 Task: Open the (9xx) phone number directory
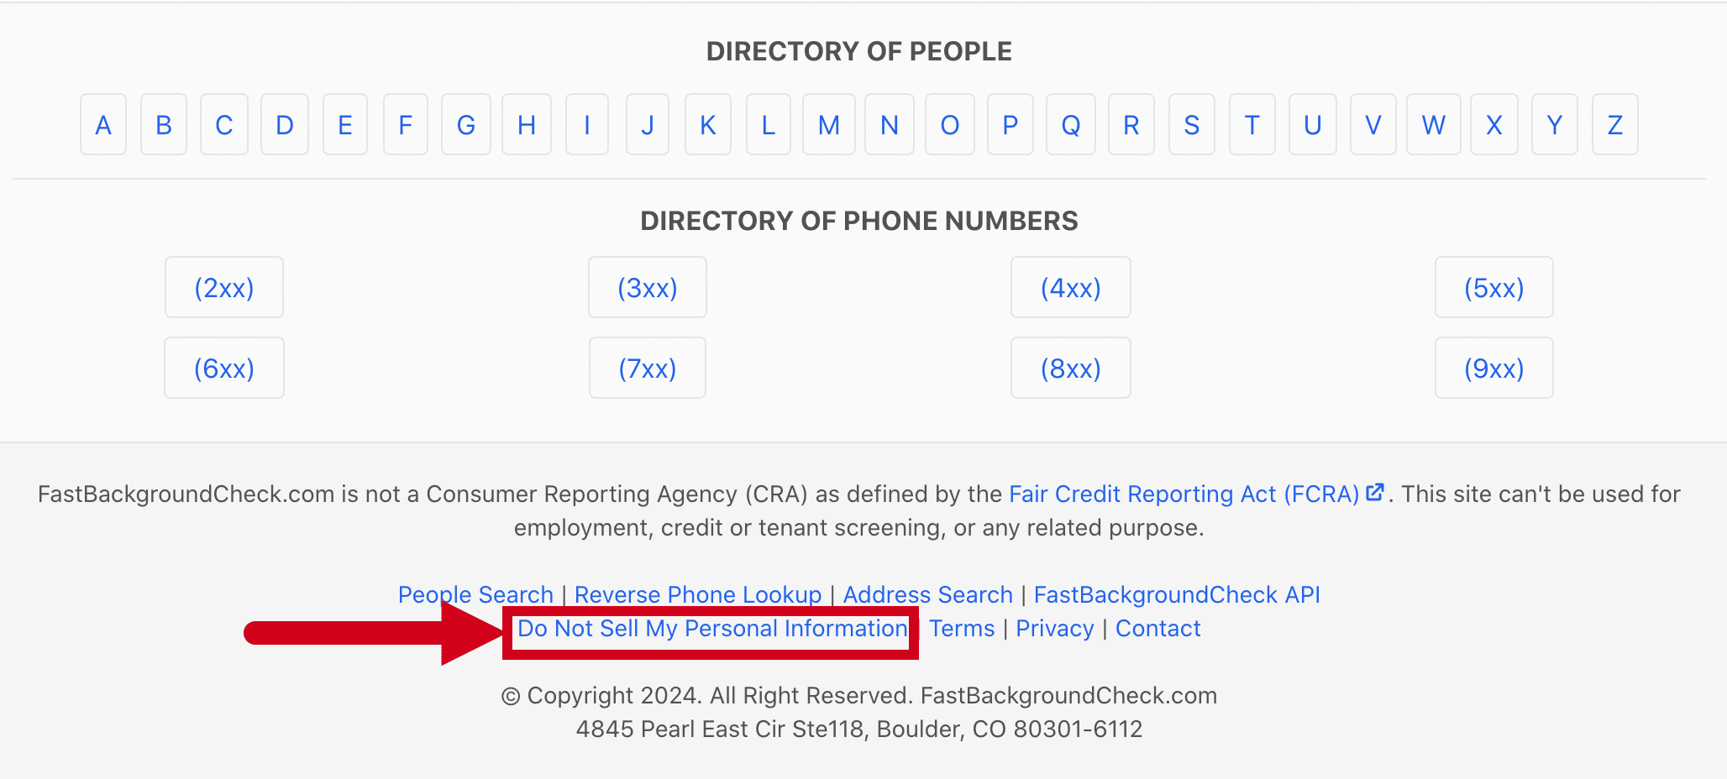coord(1494,368)
